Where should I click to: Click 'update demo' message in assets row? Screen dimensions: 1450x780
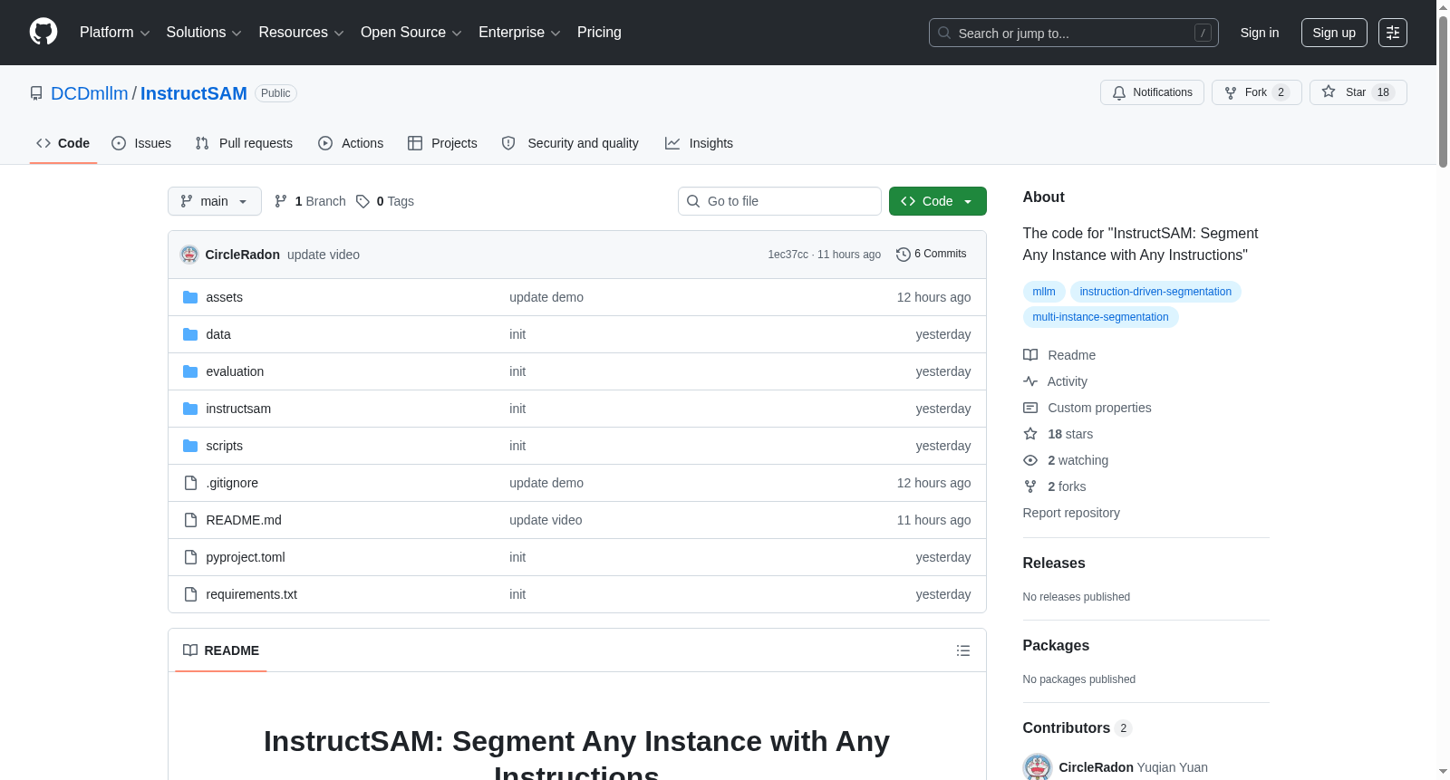pos(546,297)
